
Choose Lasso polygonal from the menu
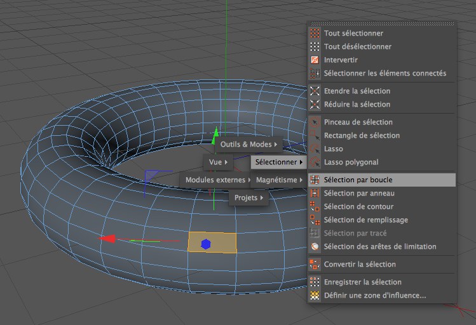[x=351, y=162]
